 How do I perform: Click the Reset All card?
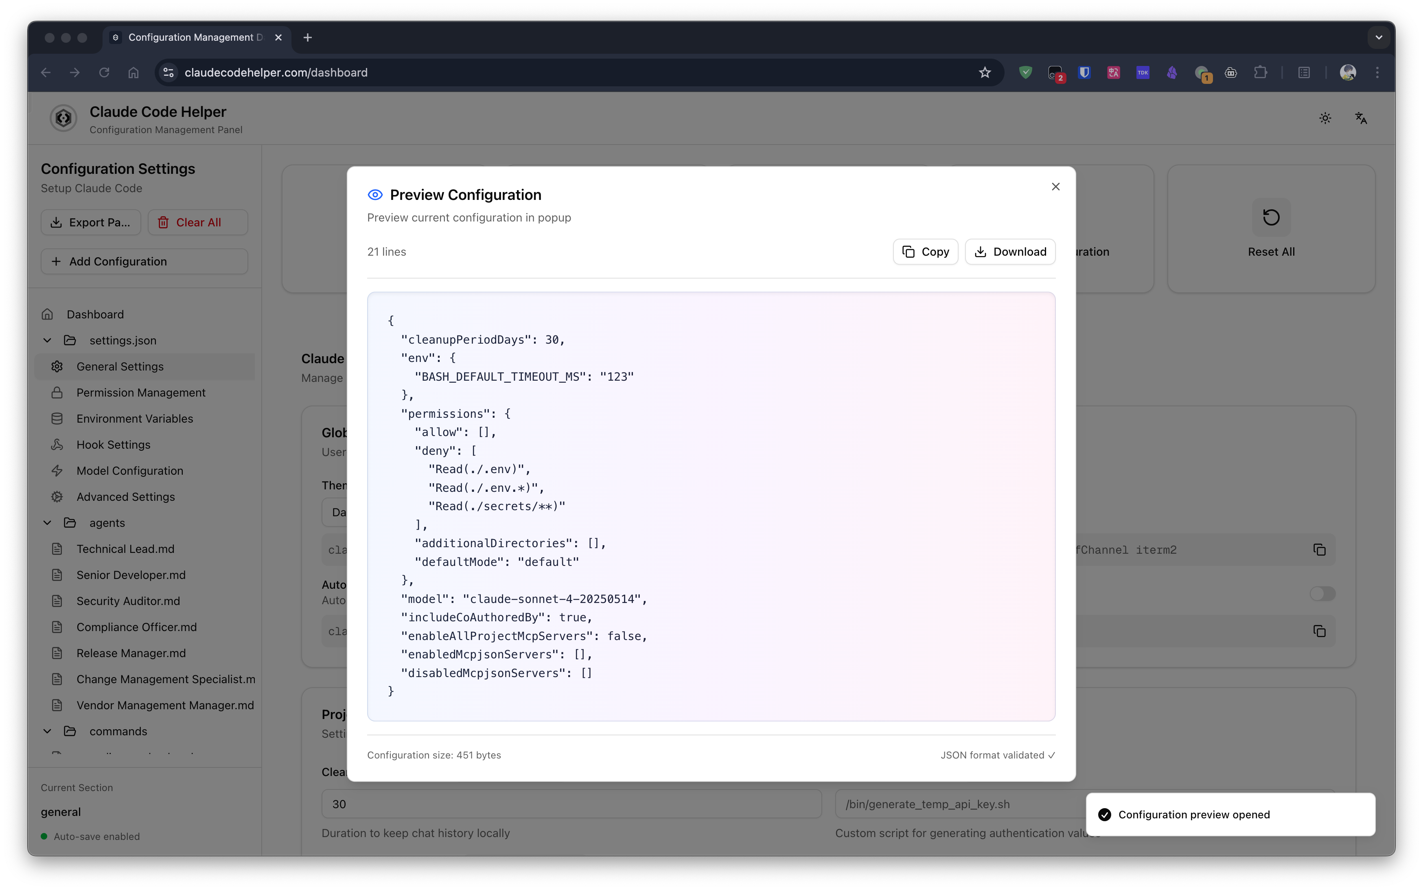click(1271, 229)
